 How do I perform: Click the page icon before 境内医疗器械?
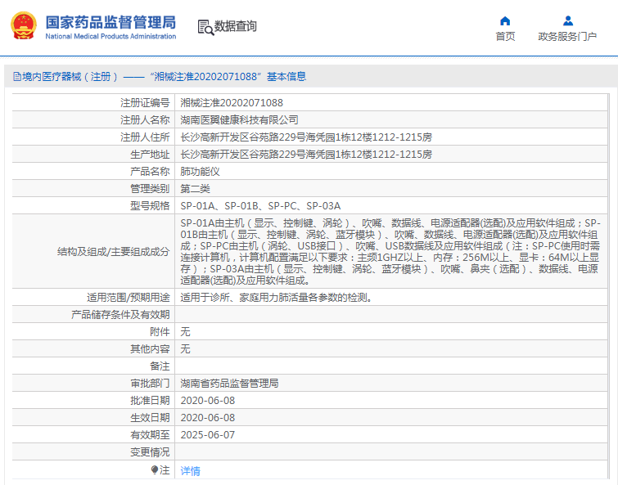pyautogui.click(x=16, y=77)
